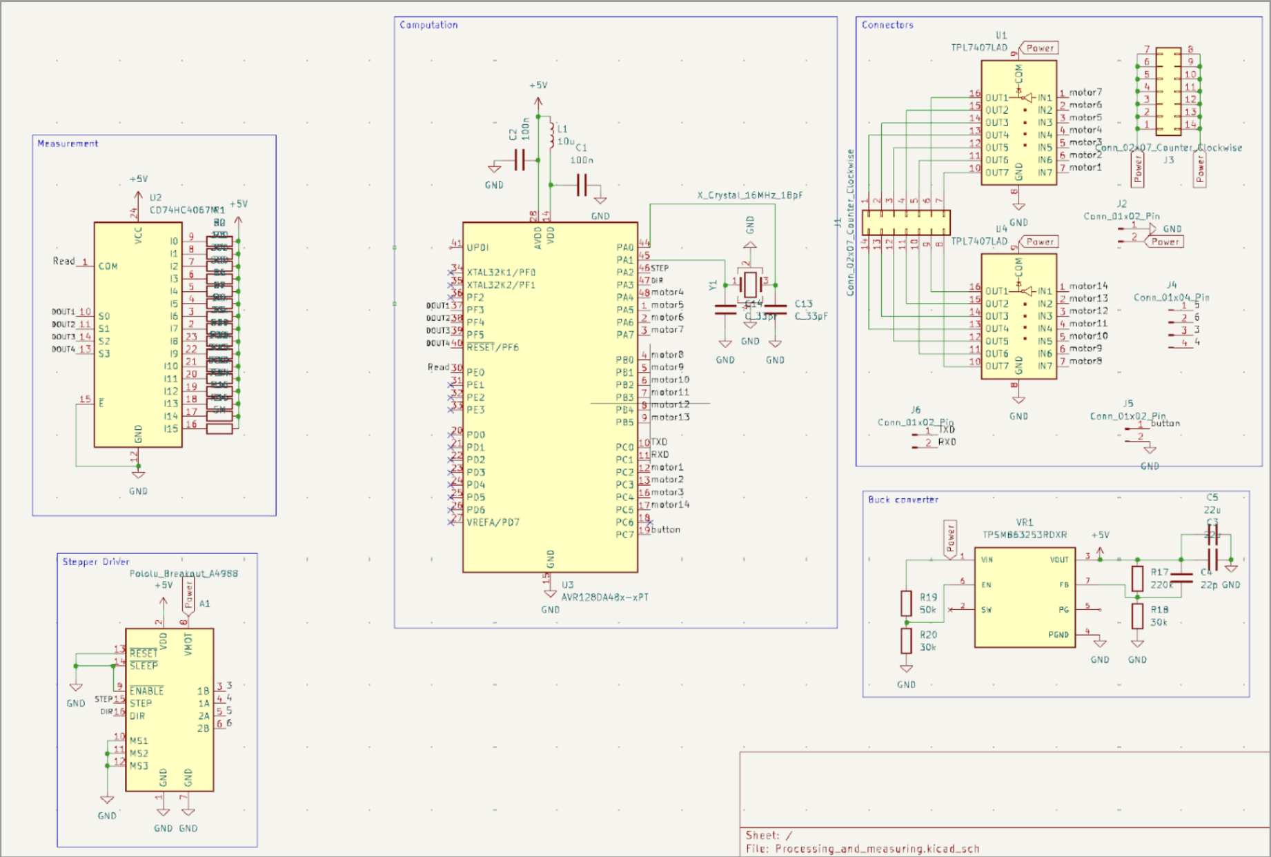Click the AVR128DA48 microcontroller symbol U3
This screenshot has width=1271, height=857.
pyautogui.click(x=552, y=393)
